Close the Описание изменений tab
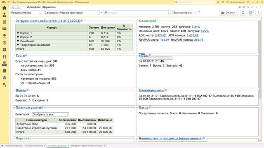Viewport: 264px width, 148px height. pyautogui.click(x=45, y=146)
